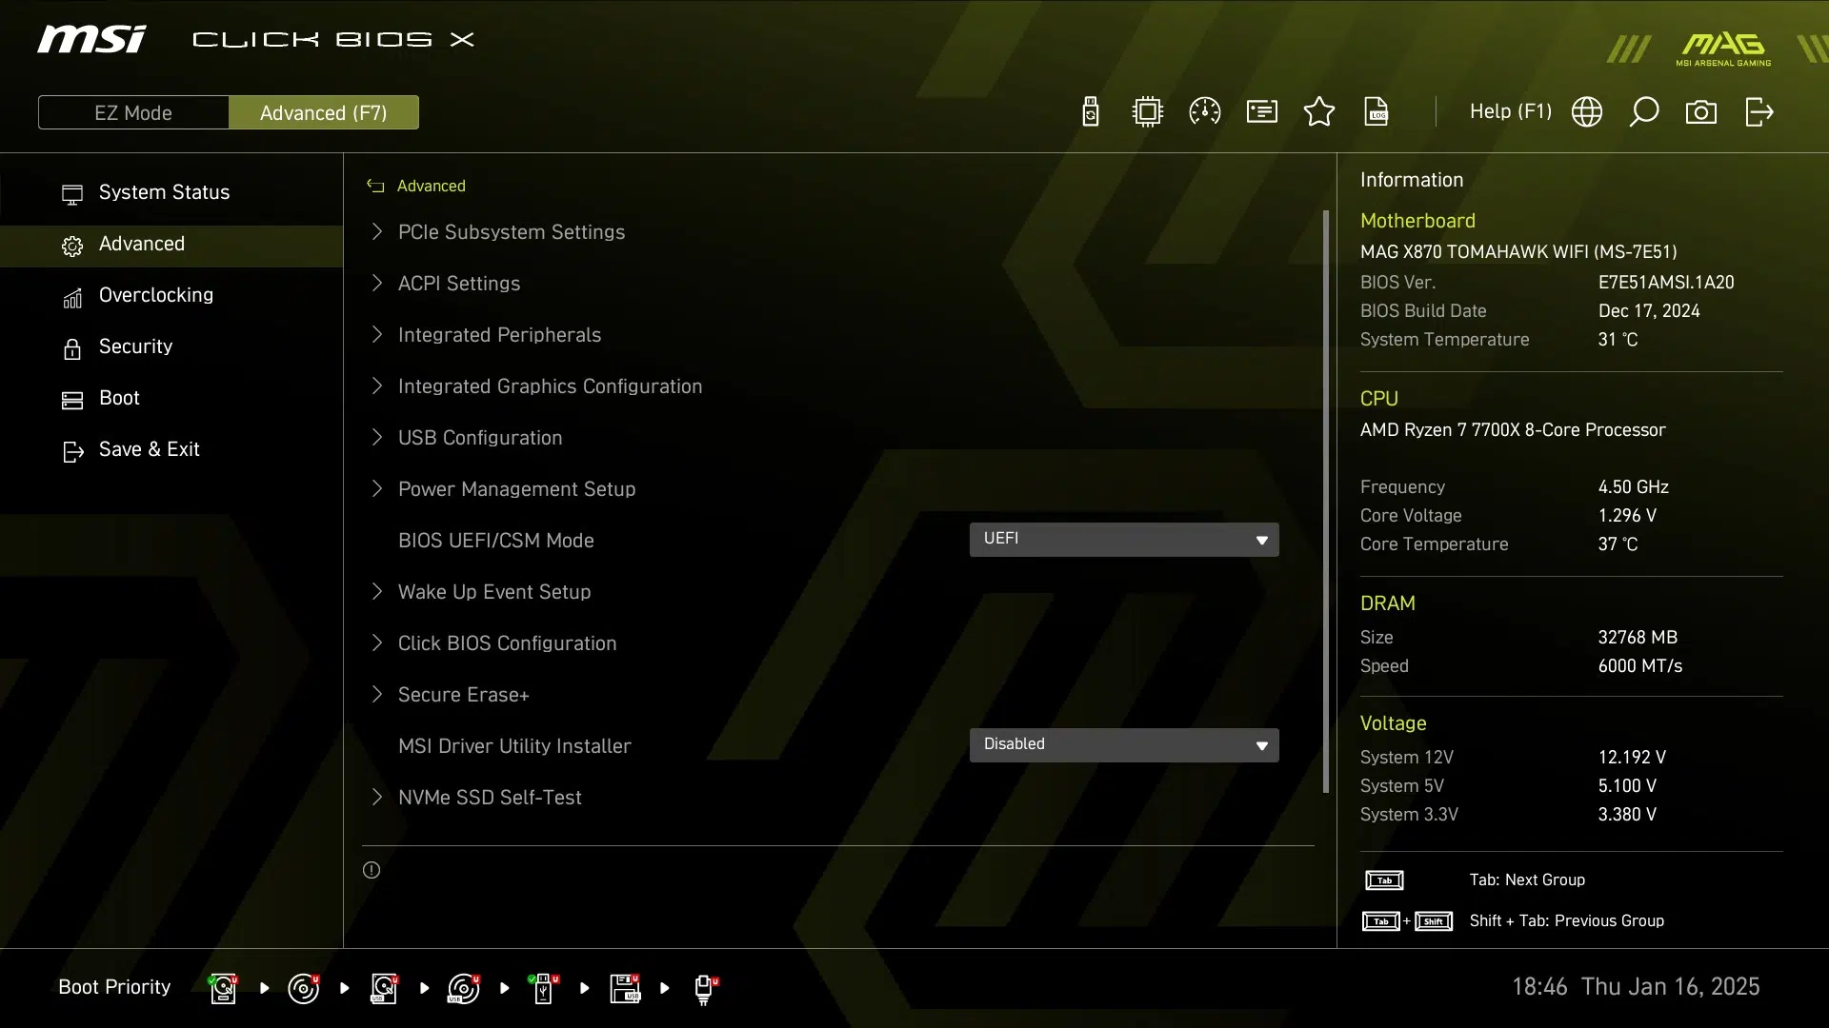Open the Favorites star icon
The image size is (1829, 1028).
pyautogui.click(x=1319, y=111)
